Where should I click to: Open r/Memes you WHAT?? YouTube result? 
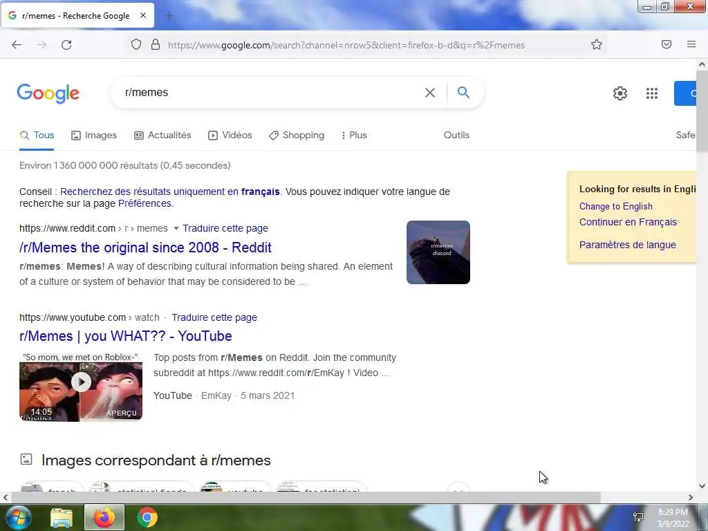tap(126, 336)
